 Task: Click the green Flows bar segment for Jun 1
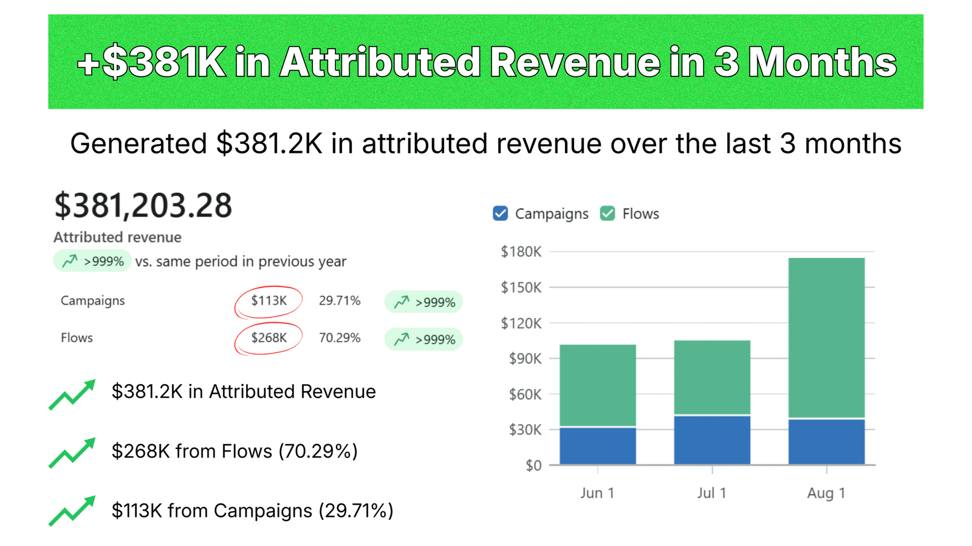click(x=598, y=385)
